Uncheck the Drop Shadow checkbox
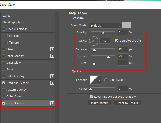This screenshot has height=123, width=161. pos(4,103)
